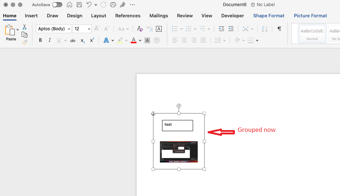The width and height of the screenshot is (340, 196).
Task: Apply bulleted list
Action: click(x=175, y=28)
